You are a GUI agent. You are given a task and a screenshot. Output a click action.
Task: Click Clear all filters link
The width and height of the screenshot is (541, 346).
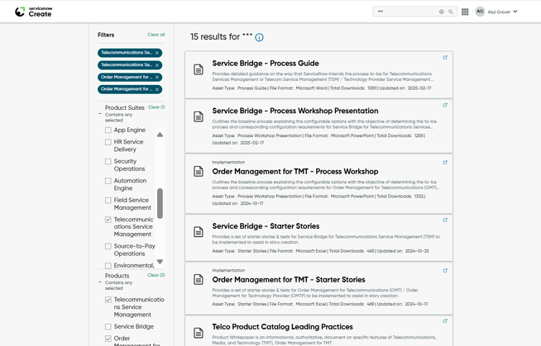coord(156,35)
